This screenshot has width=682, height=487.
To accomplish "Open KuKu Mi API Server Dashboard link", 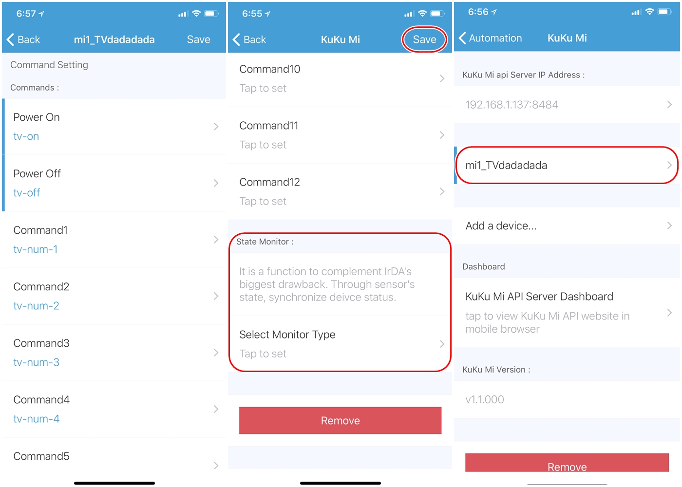I will (567, 313).
